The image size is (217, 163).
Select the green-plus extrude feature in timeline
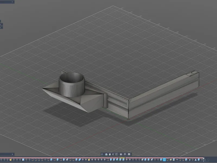click(x=117, y=160)
